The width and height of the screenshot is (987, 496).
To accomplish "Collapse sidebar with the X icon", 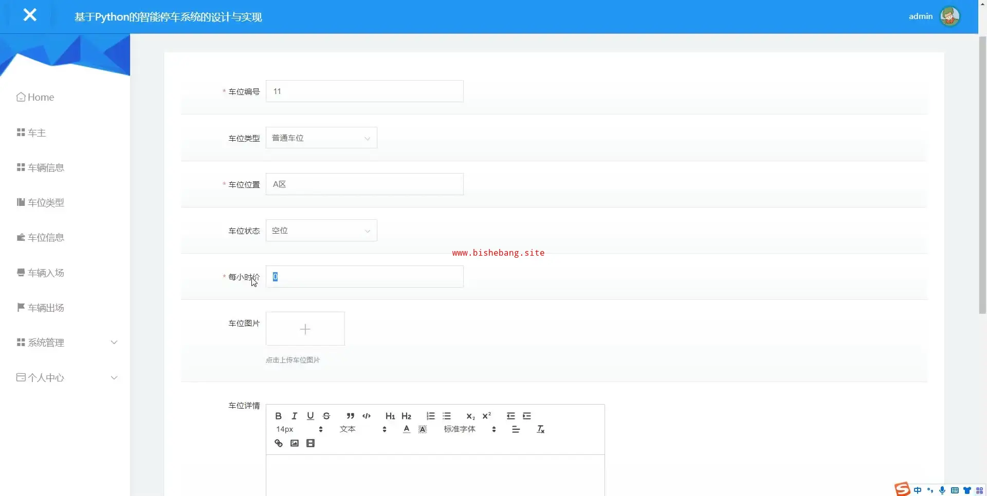I will click(x=30, y=15).
